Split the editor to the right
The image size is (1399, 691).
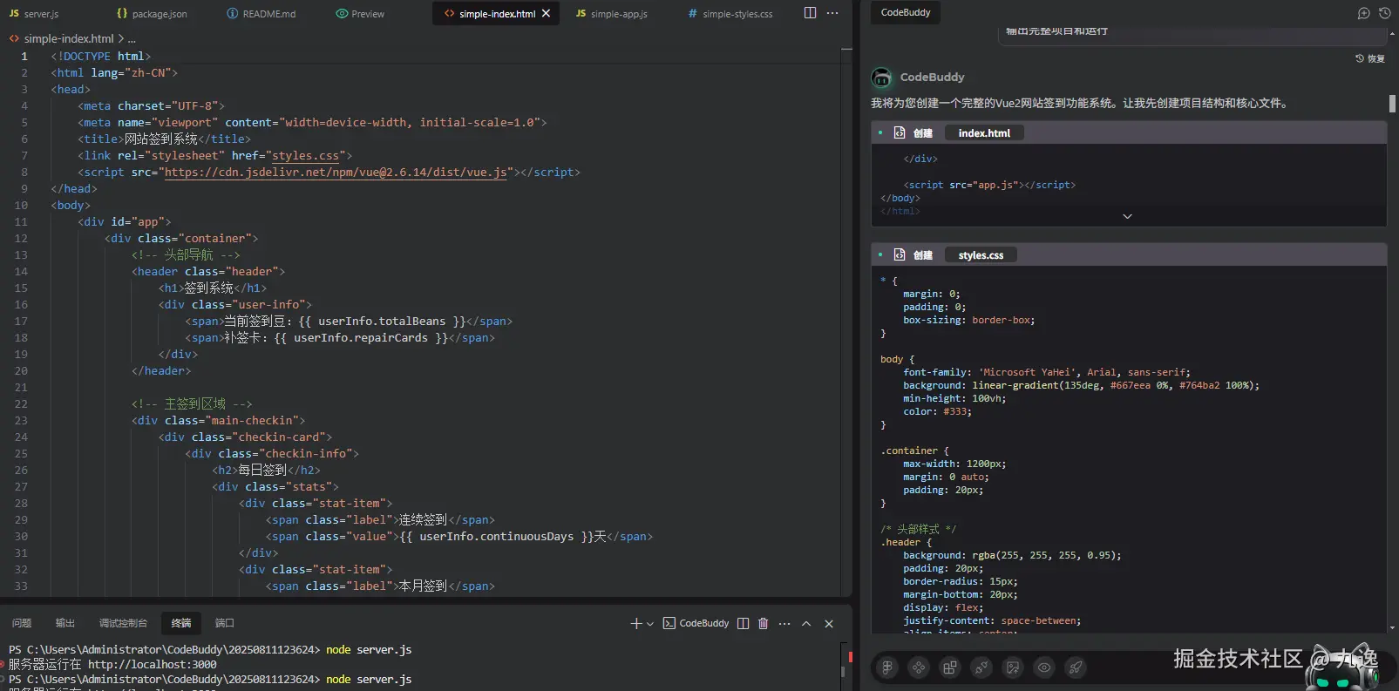(810, 13)
